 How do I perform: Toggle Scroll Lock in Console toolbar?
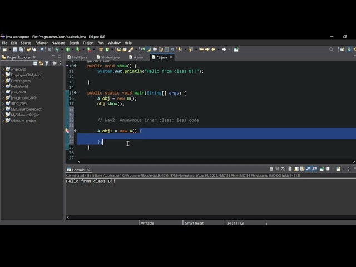pos(296,169)
